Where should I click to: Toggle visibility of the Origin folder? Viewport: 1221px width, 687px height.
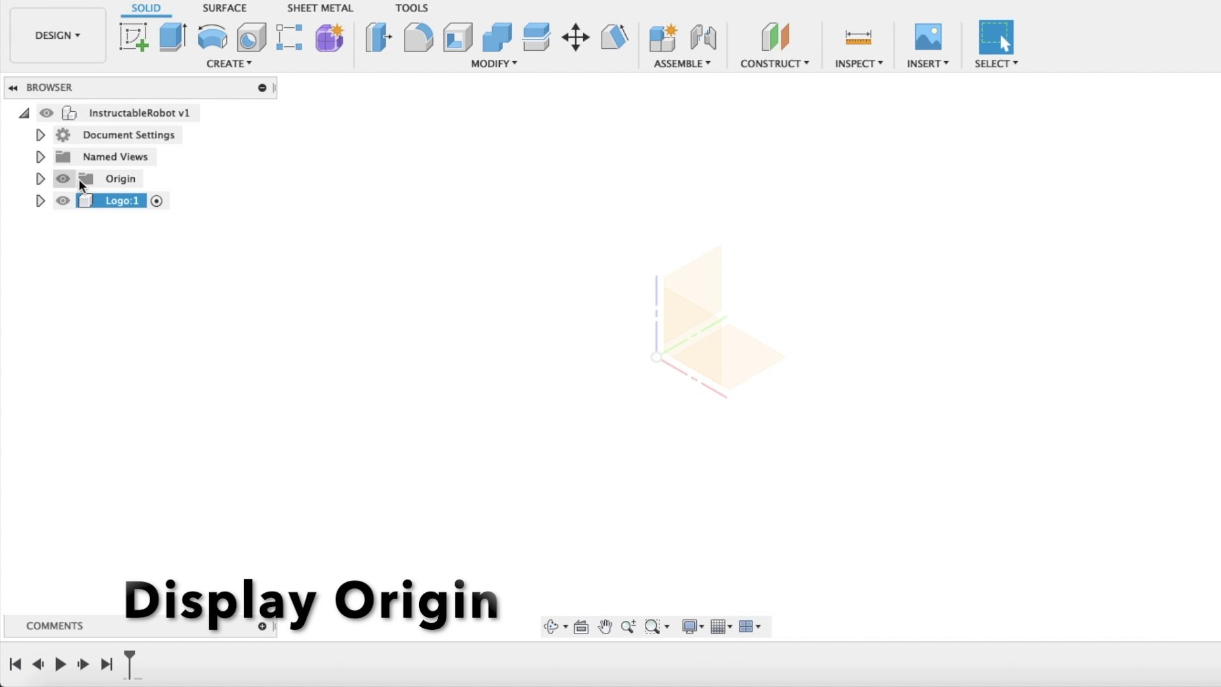point(62,179)
